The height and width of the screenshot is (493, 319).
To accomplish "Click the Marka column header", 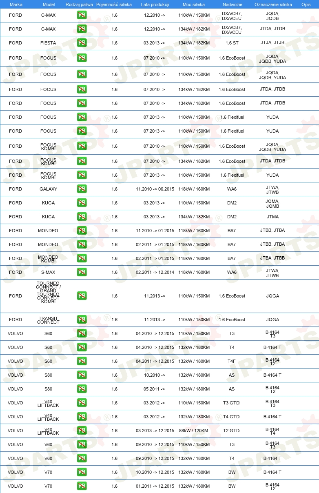I will click(16, 4).
